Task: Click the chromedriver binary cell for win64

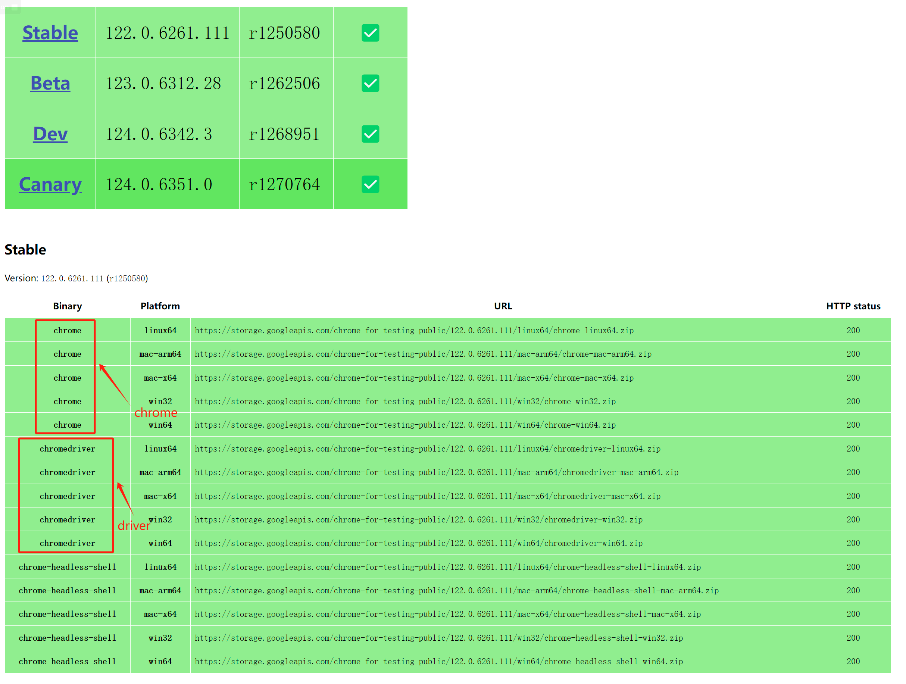Action: pyautogui.click(x=68, y=543)
